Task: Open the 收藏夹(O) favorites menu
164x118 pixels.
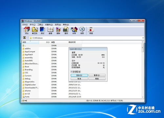Action: [x=49, y=25]
